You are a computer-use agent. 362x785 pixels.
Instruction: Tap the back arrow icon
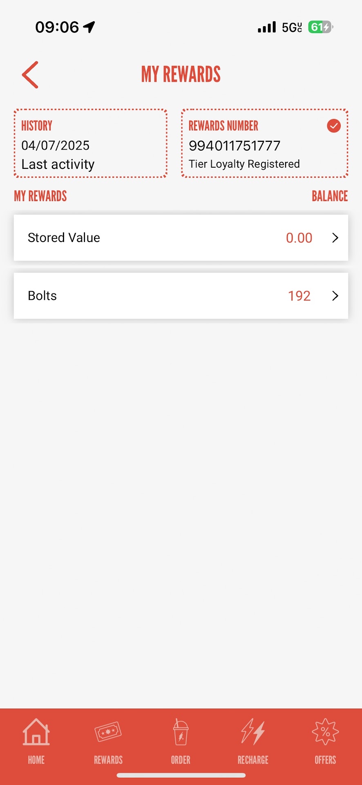30,75
